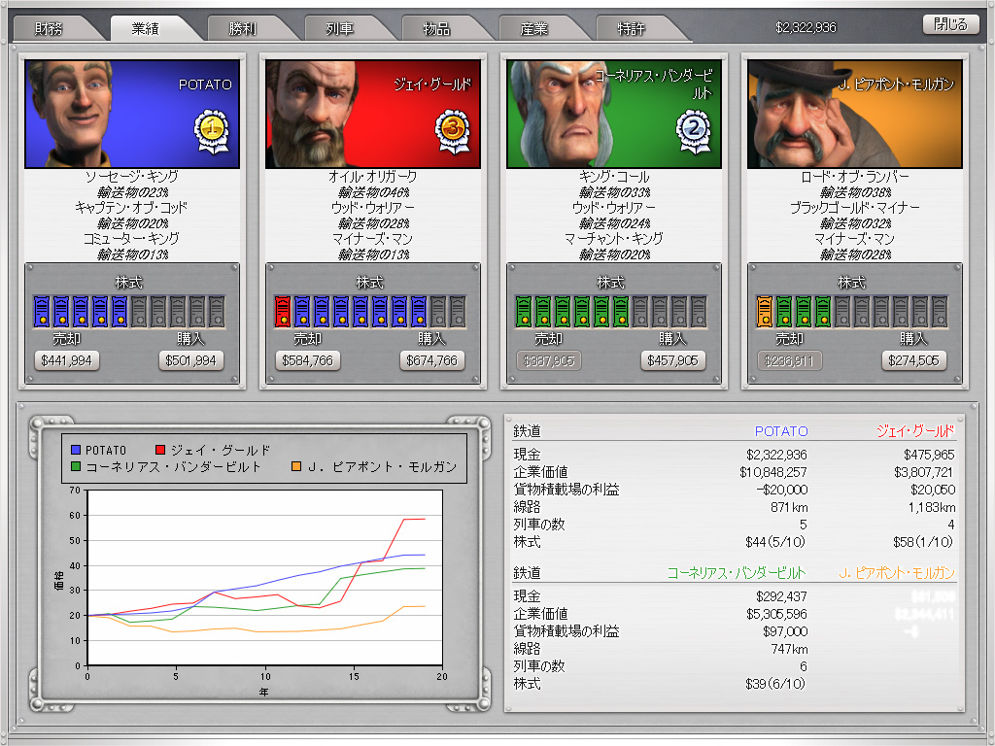Sell ジェイ・グールド stock for $584,766
Screen dimensions: 995x746
pyautogui.click(x=308, y=361)
